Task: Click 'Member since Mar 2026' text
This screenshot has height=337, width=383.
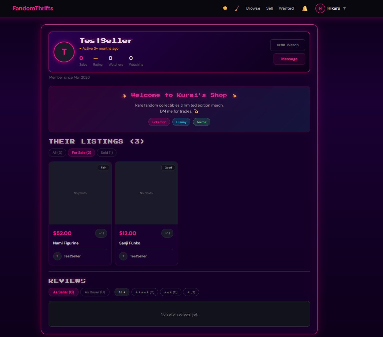Action: point(69,77)
